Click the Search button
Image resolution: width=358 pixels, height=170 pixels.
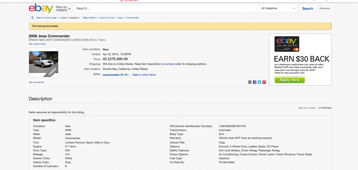[x=308, y=8]
